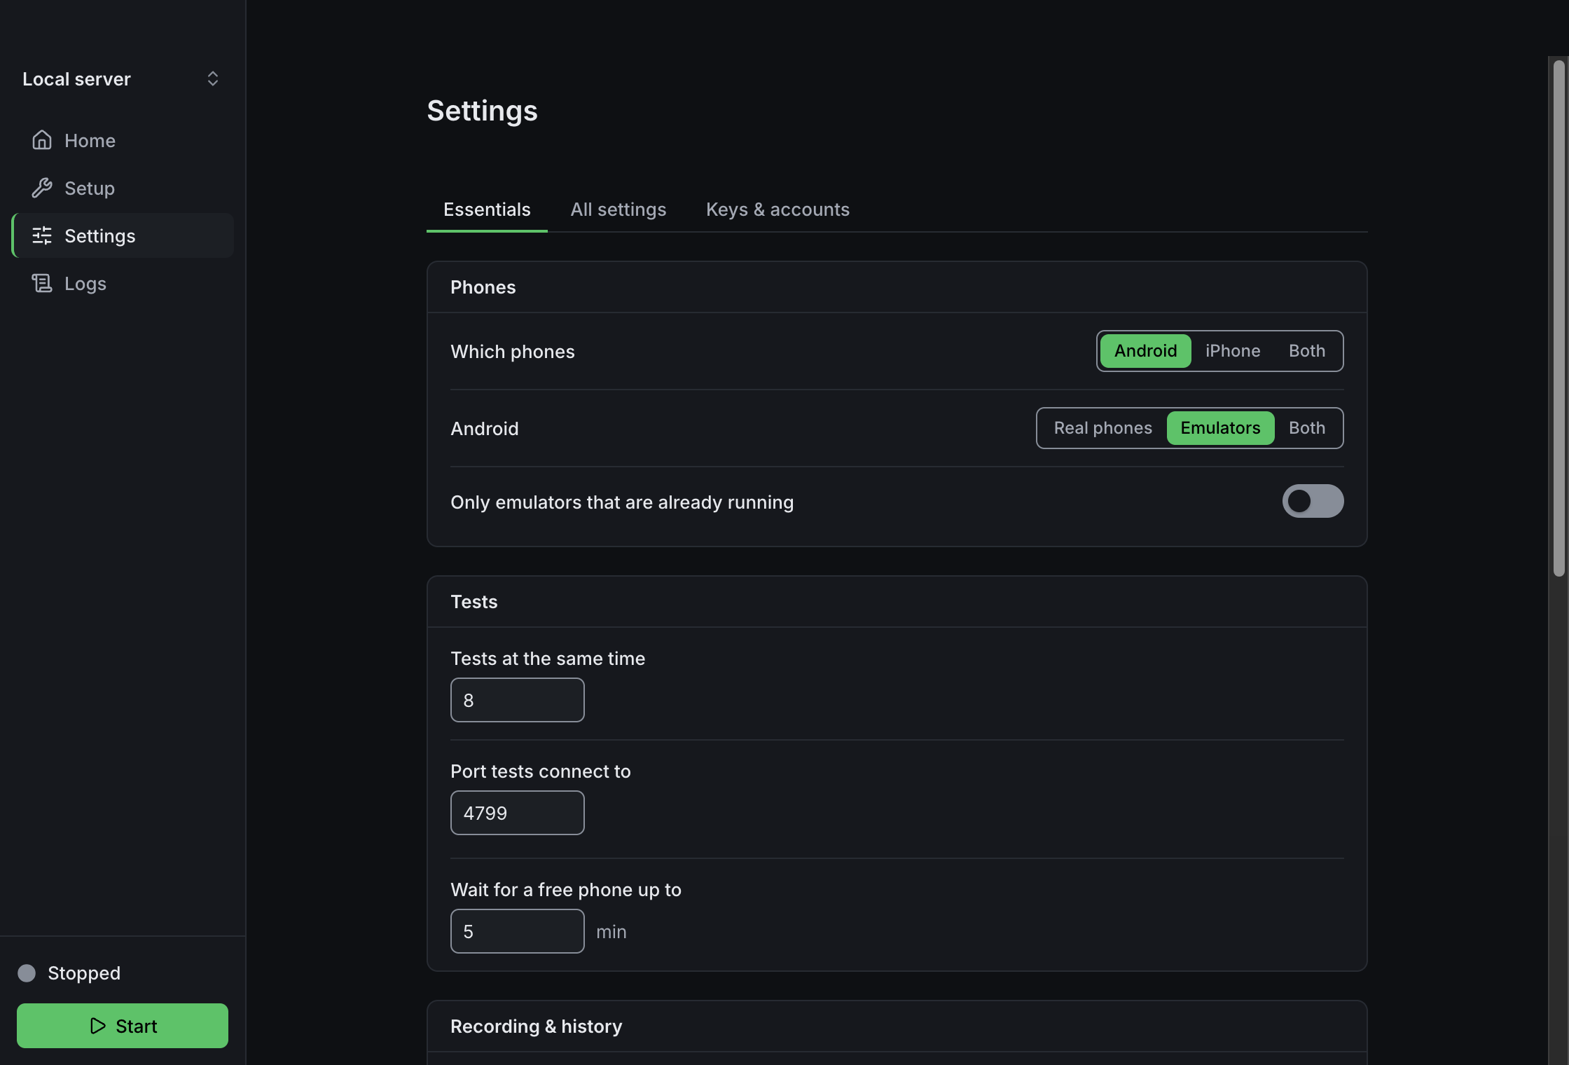1569x1065 pixels.
Task: Click the Port tests connect to field
Action: click(517, 813)
